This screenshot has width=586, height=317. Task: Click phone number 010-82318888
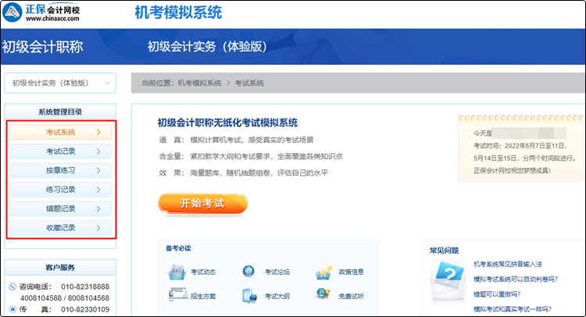coord(85,287)
